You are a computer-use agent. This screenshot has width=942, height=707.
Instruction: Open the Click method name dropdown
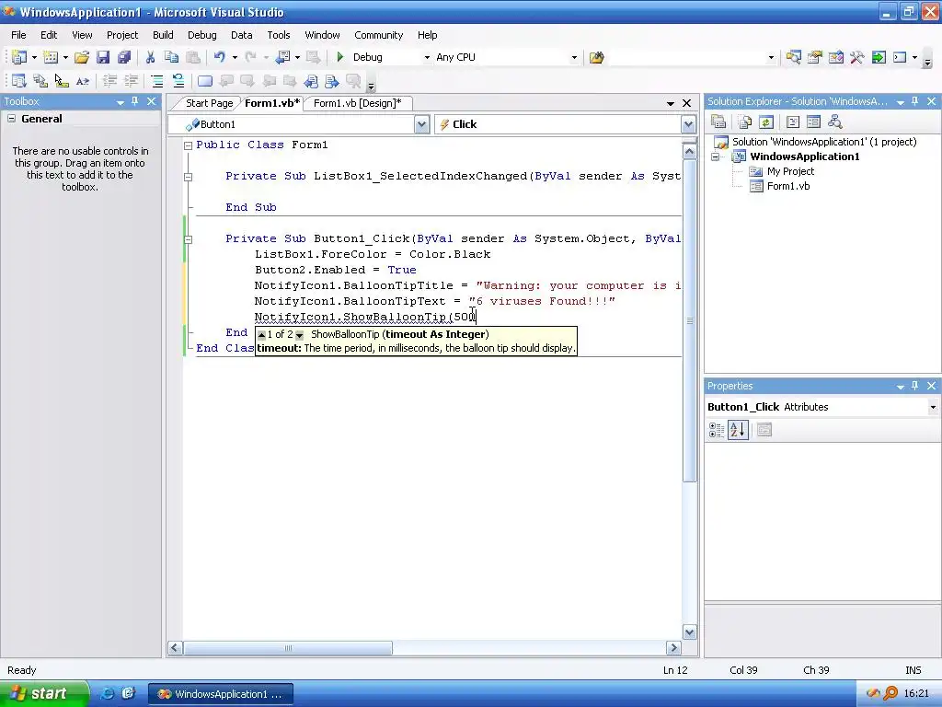(688, 124)
